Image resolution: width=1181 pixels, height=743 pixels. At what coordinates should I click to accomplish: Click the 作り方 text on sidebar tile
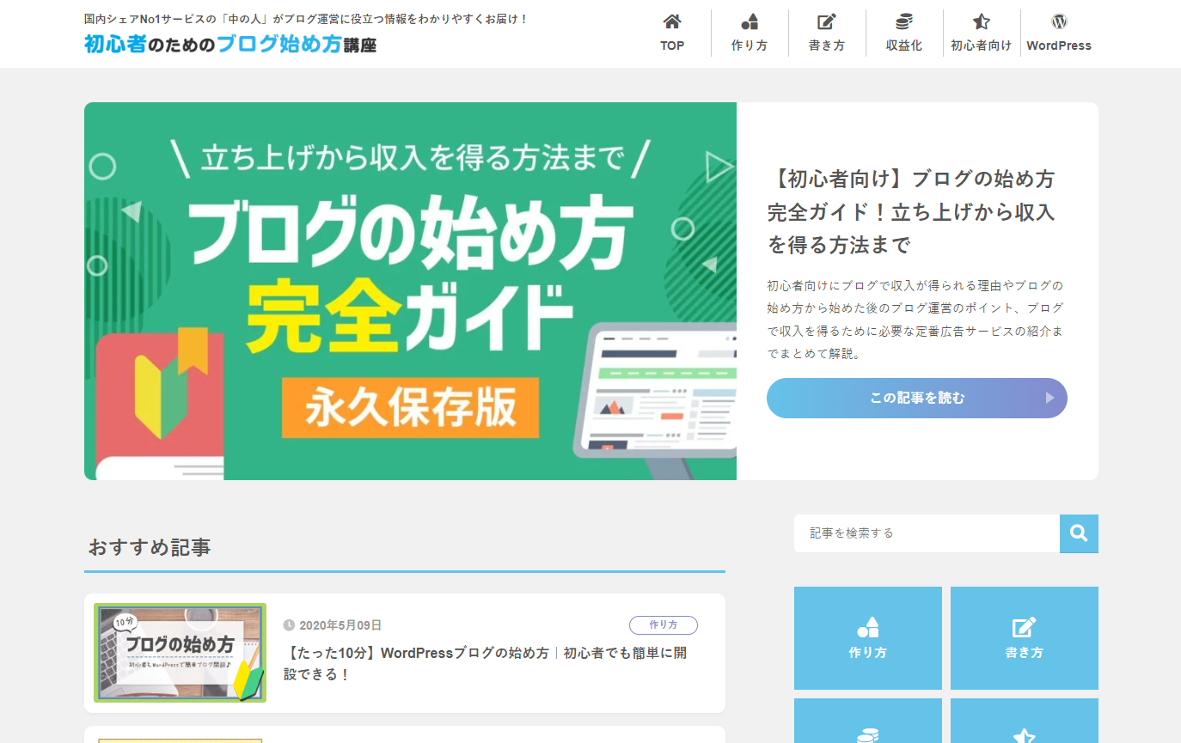pyautogui.click(x=868, y=653)
